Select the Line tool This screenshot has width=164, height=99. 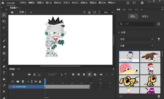click(4, 60)
